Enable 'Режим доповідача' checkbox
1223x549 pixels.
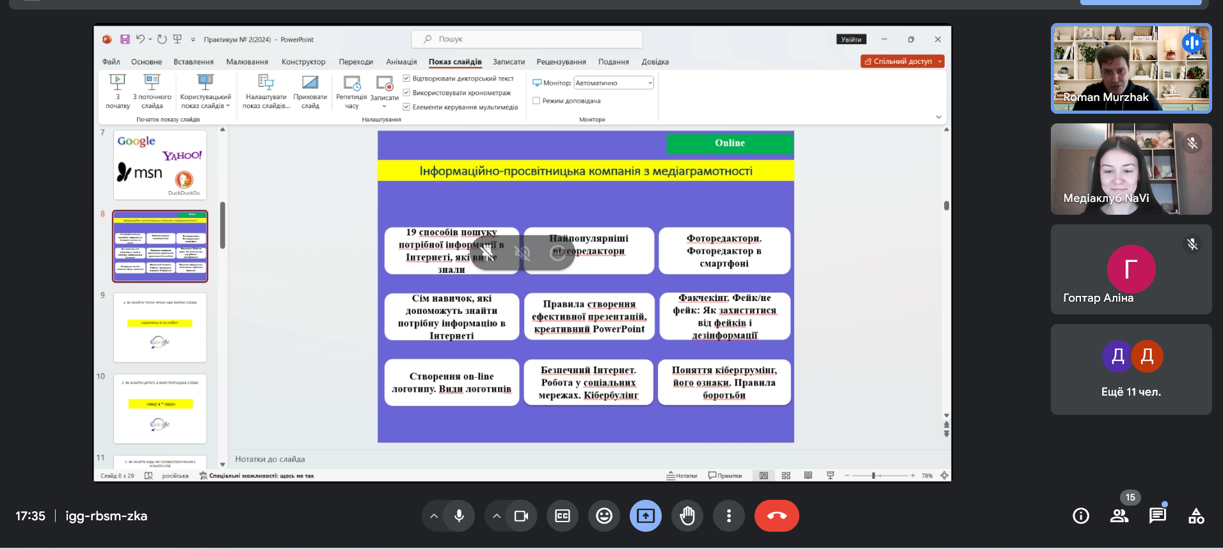[536, 101]
